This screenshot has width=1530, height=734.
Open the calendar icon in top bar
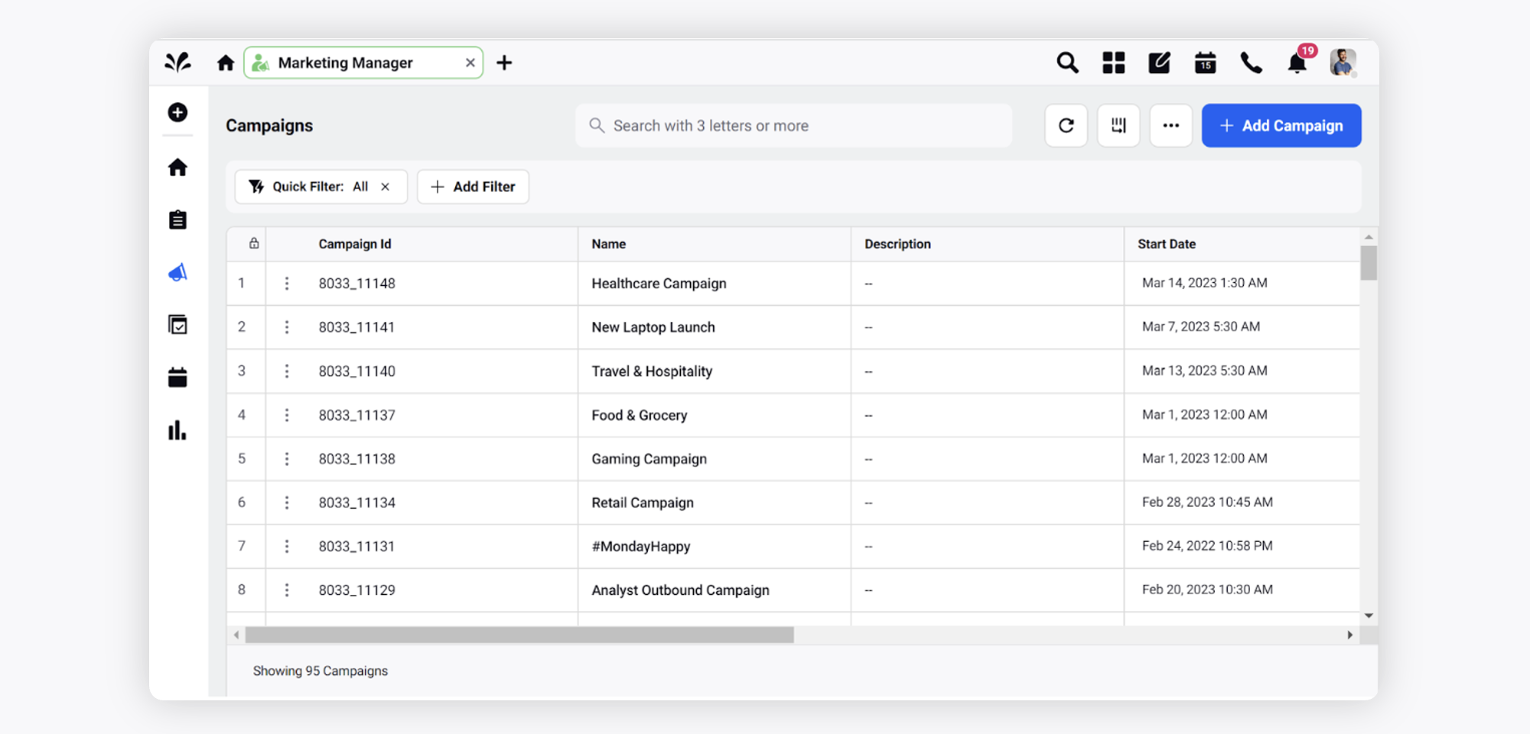click(x=1205, y=63)
